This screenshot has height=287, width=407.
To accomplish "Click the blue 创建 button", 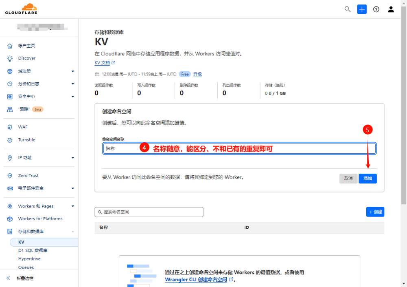I will [375, 212].
